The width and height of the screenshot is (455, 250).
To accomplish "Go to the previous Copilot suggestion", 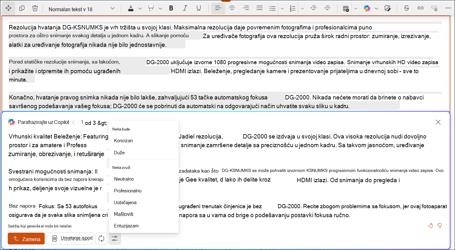I will click(x=74, y=122).
